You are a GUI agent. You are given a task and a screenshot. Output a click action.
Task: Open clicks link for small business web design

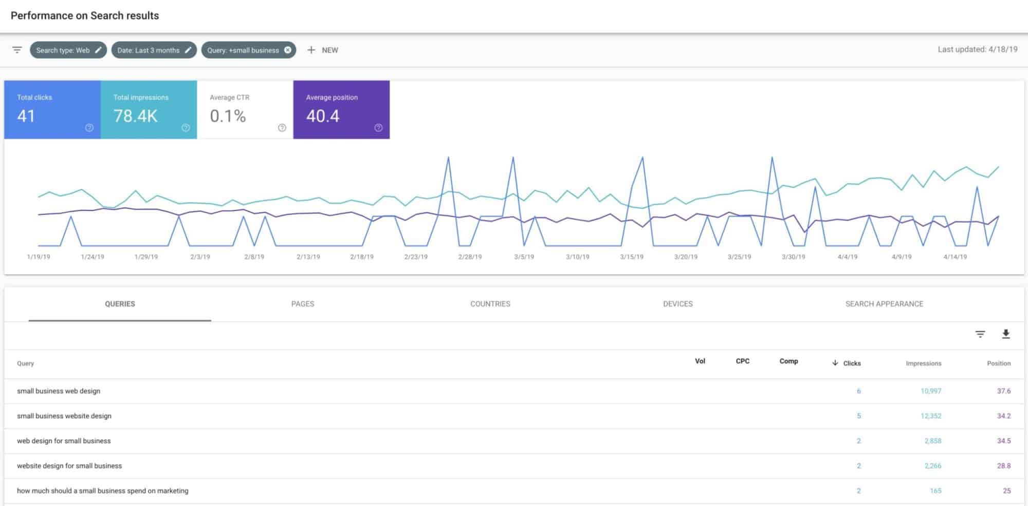[x=858, y=391]
